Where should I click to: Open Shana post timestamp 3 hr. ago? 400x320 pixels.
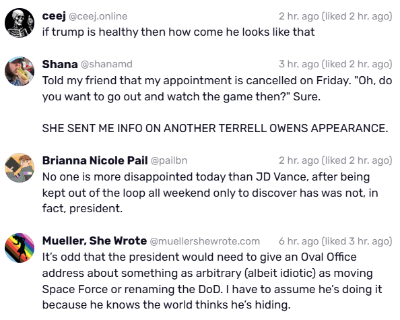(299, 64)
